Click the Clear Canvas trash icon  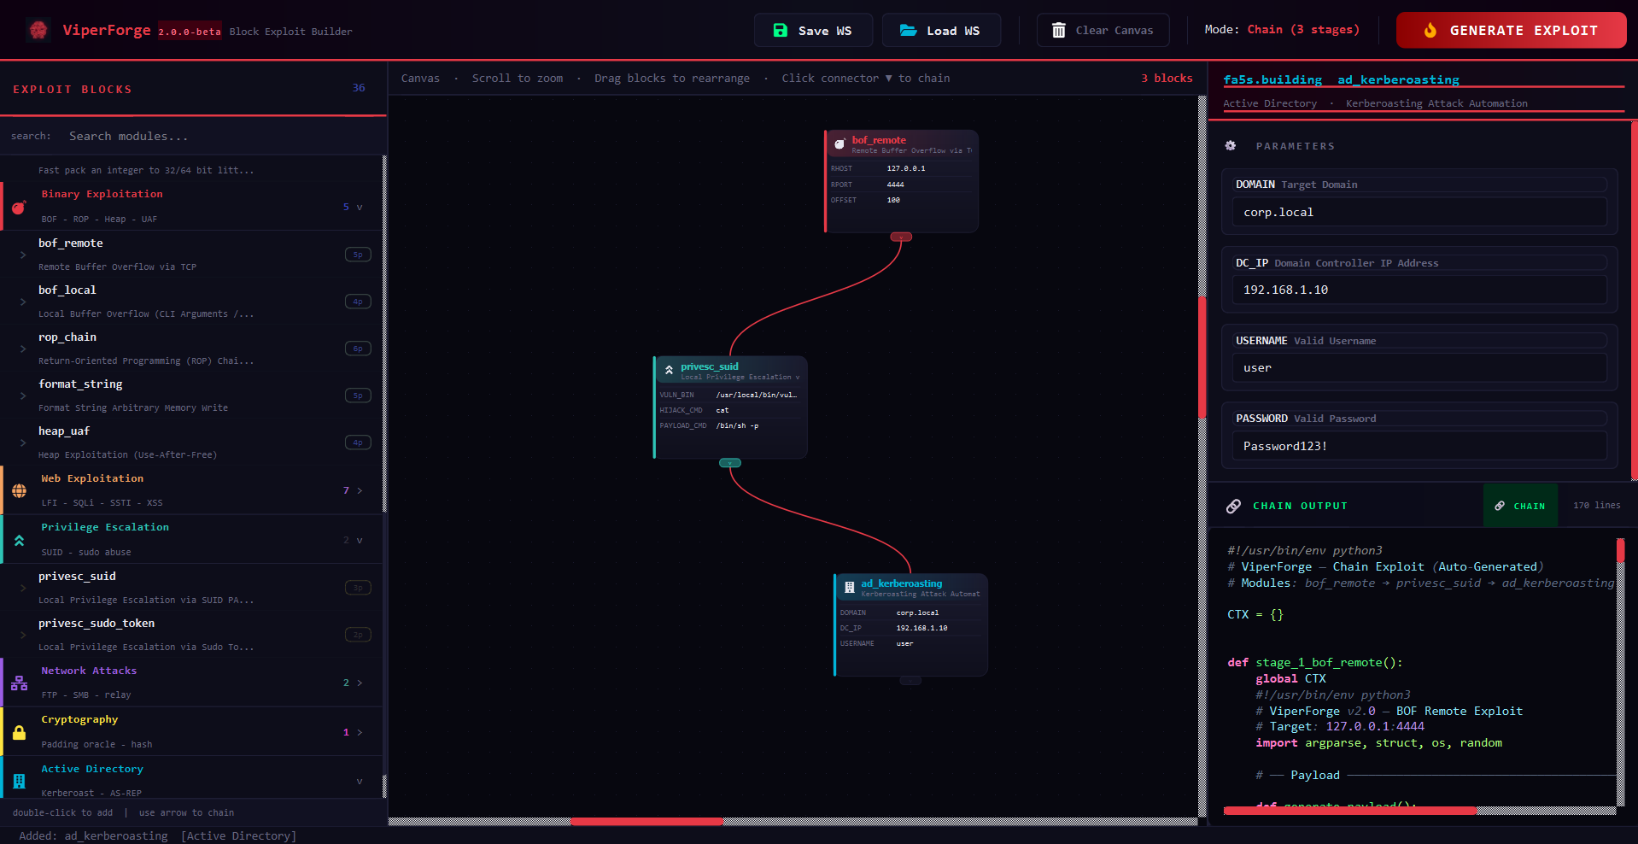click(x=1058, y=30)
